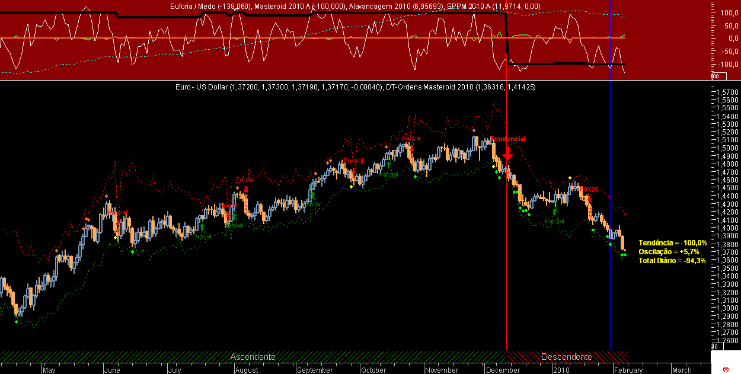Click 'Total Diário = -94,3%' readout
This screenshot has width=741, height=374.
[672, 261]
